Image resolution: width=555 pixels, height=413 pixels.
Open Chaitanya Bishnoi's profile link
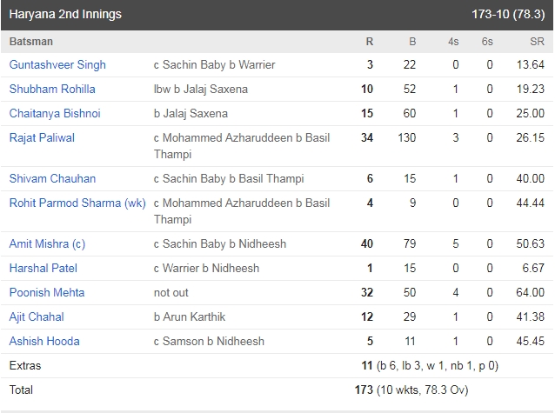[55, 114]
